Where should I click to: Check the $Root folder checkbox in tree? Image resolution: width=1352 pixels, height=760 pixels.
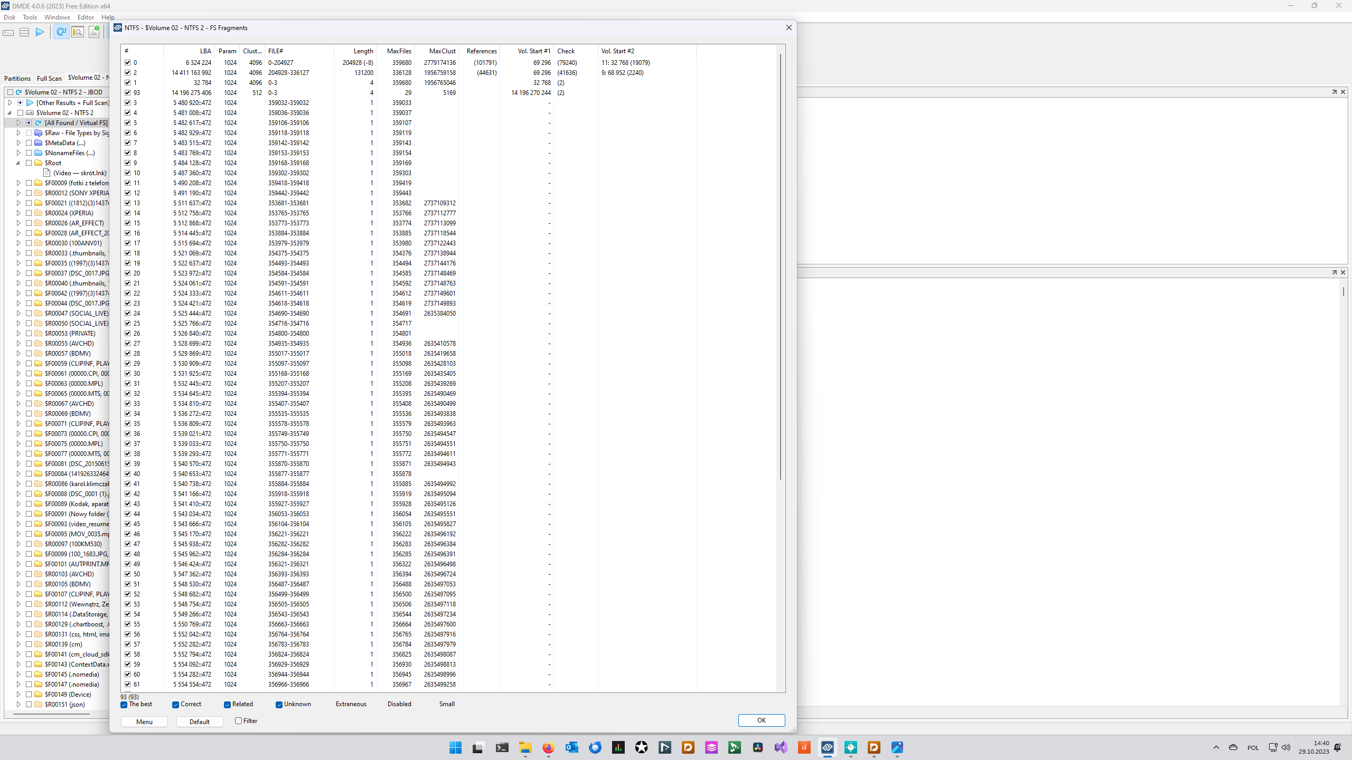29,163
